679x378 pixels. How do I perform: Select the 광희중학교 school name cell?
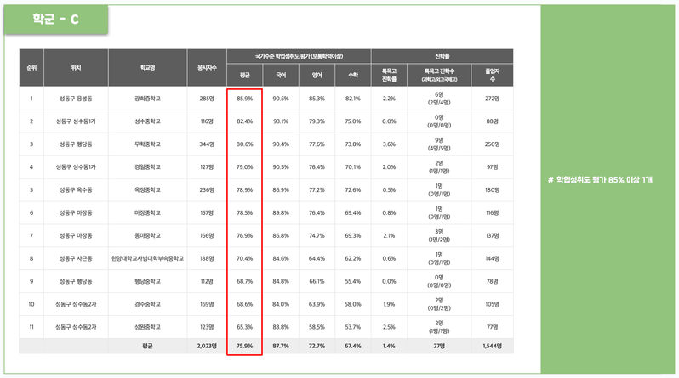tap(148, 99)
